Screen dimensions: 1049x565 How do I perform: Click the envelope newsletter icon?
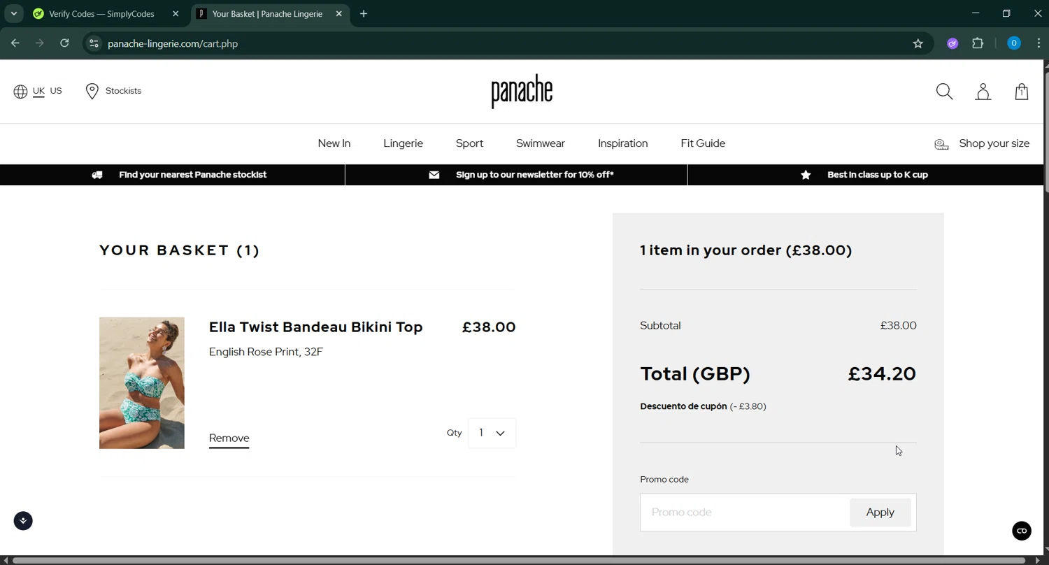[x=434, y=175]
